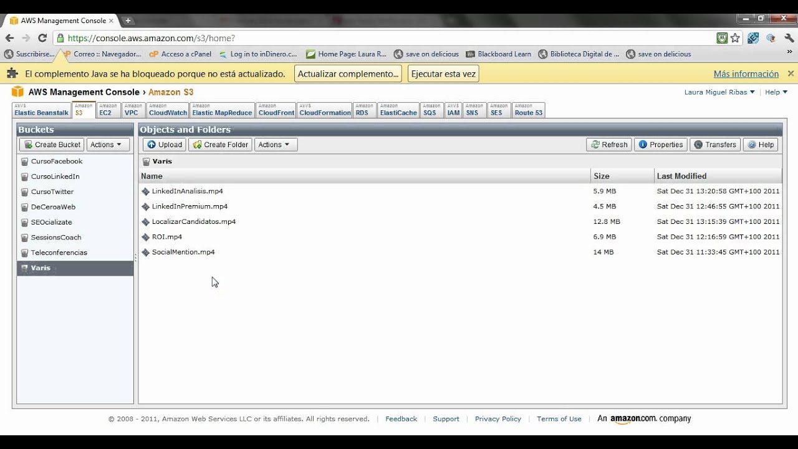Close the Java plugin warning bar
This screenshot has height=449, width=798.
coord(791,74)
